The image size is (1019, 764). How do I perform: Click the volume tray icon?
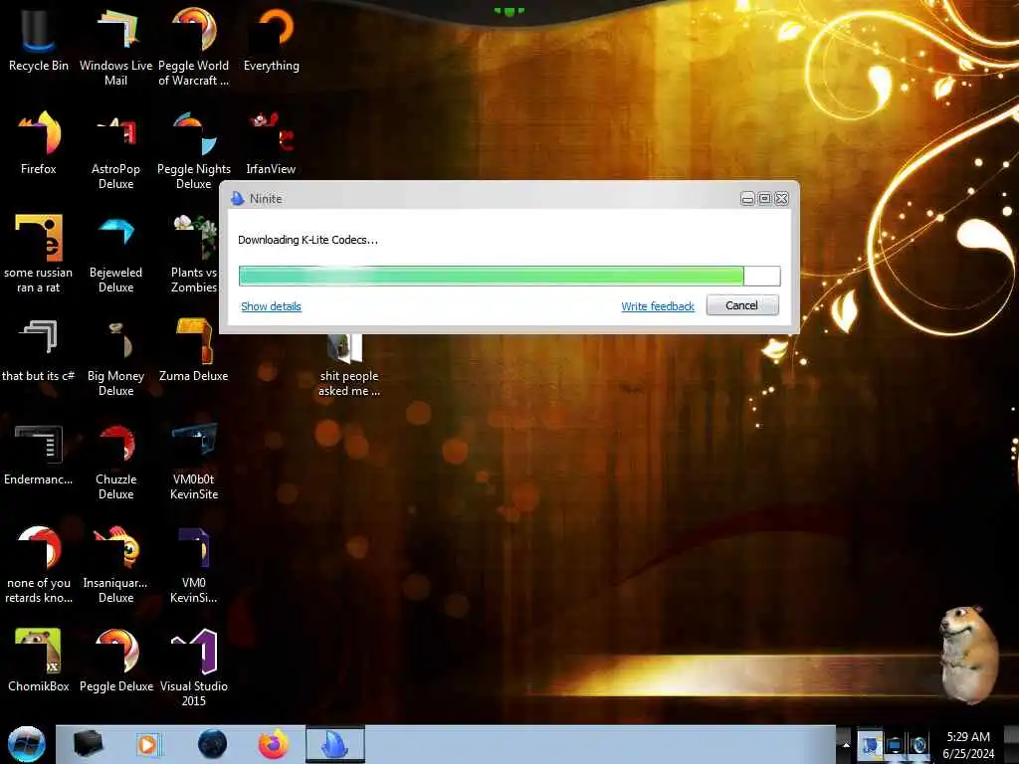coord(918,745)
